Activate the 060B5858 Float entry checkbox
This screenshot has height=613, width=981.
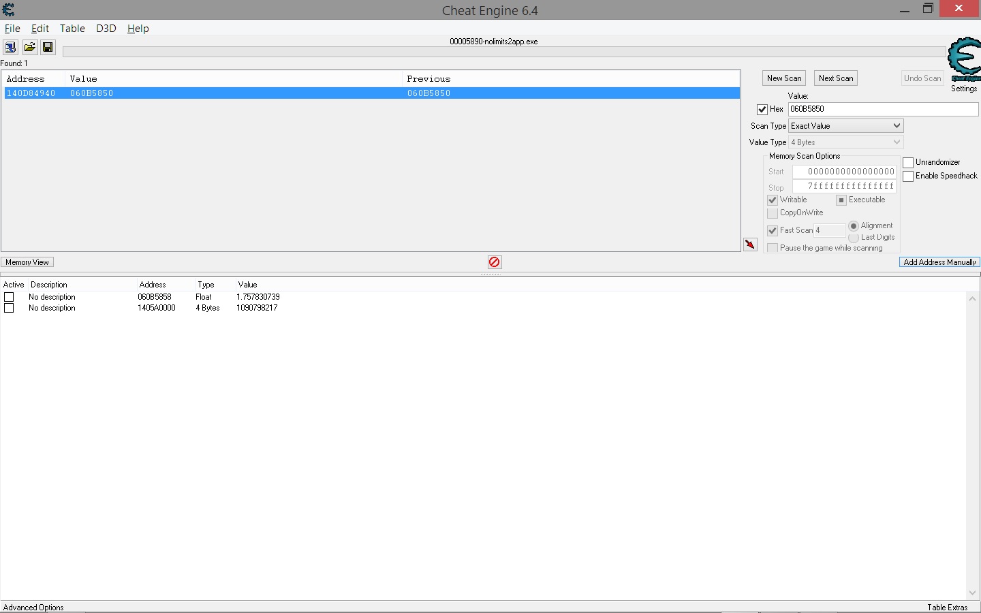[x=9, y=297]
